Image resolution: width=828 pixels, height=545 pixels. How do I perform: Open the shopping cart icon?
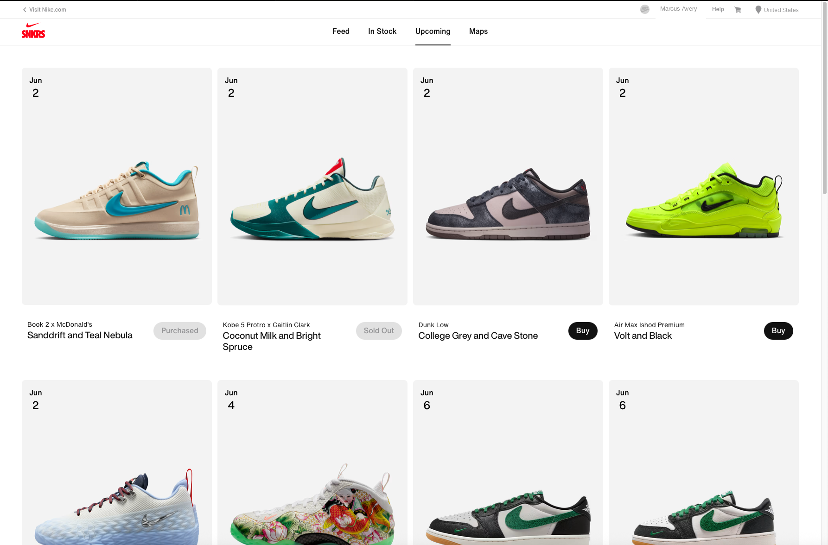pos(738,10)
